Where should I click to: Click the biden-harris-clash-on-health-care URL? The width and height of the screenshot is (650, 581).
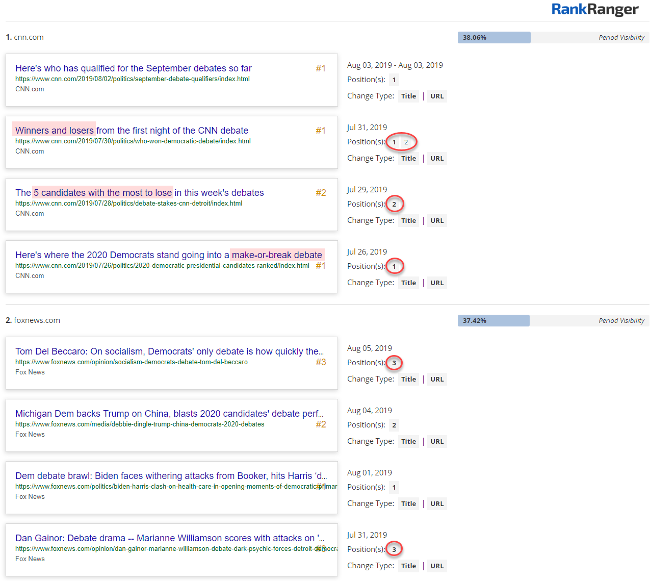(176, 487)
